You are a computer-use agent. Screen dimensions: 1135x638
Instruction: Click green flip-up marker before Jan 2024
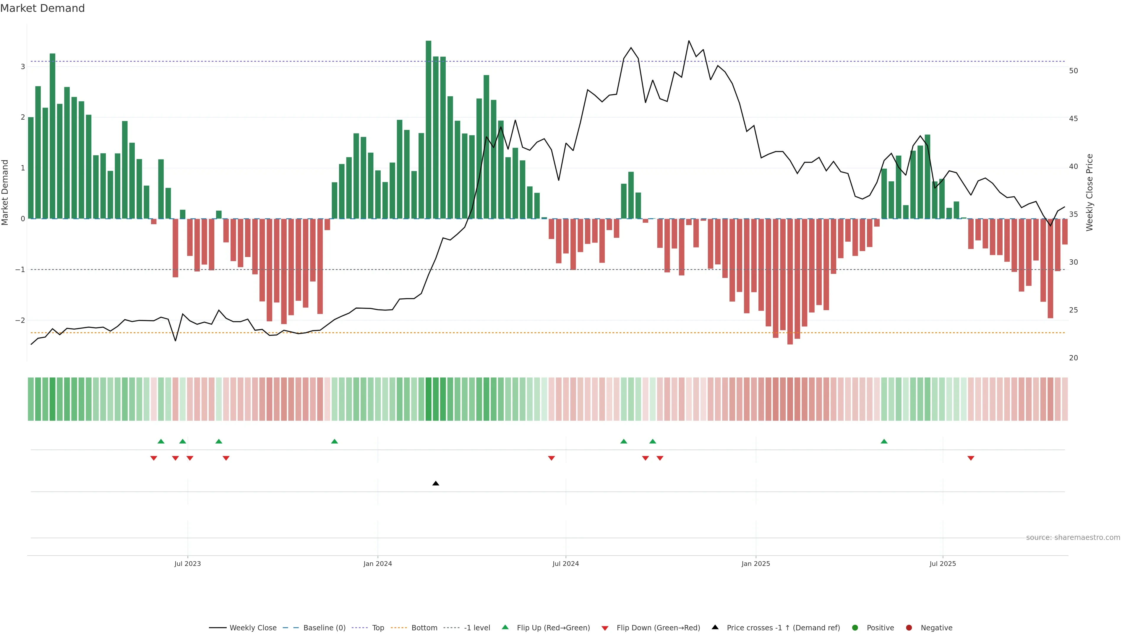click(334, 441)
